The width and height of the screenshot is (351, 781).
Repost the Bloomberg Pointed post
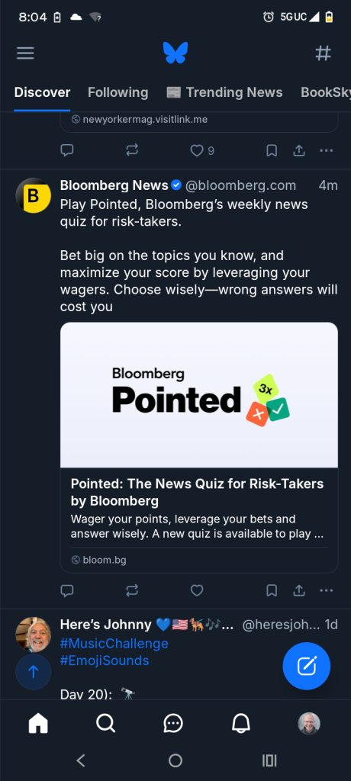(x=131, y=590)
